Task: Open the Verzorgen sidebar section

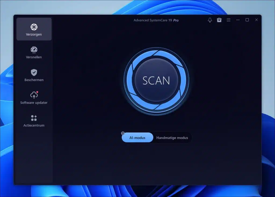Action: click(x=34, y=29)
